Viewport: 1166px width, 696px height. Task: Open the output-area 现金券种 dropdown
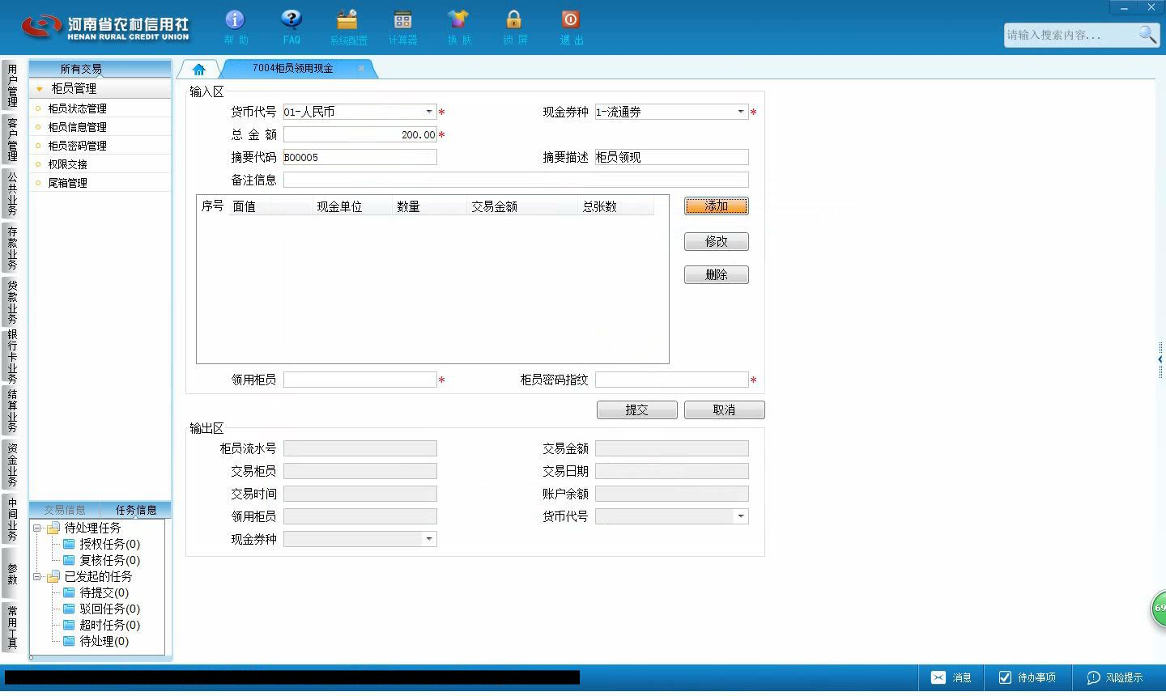click(429, 539)
